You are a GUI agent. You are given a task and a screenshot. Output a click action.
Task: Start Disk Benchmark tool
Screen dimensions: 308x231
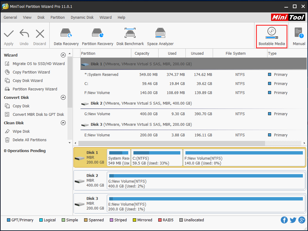pos(130,37)
